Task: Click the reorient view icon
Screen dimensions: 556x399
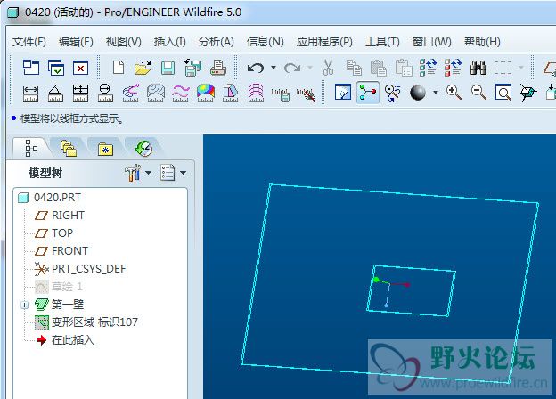Action: click(528, 93)
